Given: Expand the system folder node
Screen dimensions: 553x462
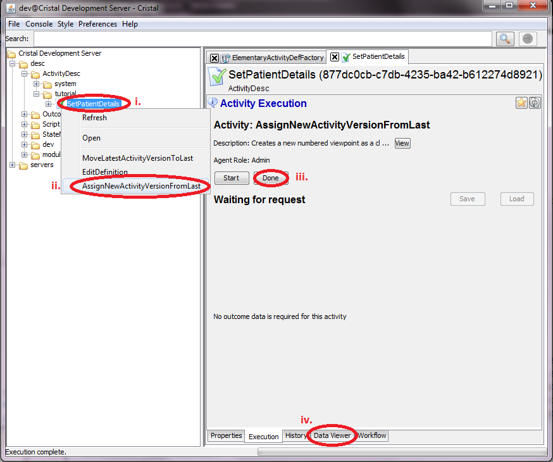Looking at the screenshot, I should point(36,84).
